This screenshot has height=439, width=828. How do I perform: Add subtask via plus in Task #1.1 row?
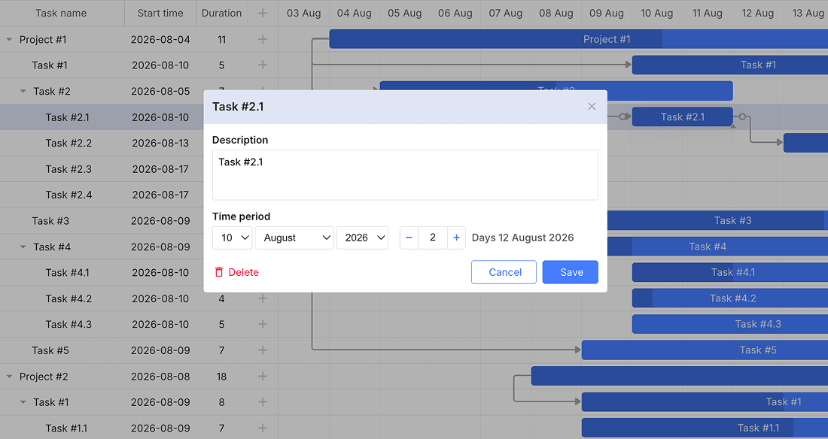263,428
